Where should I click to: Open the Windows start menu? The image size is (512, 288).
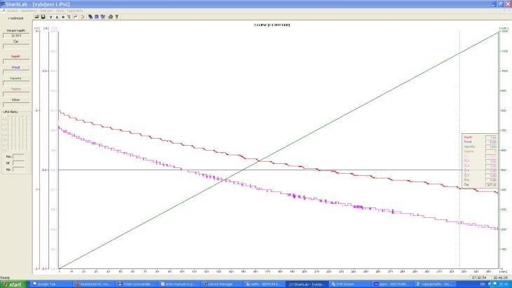click(13, 284)
